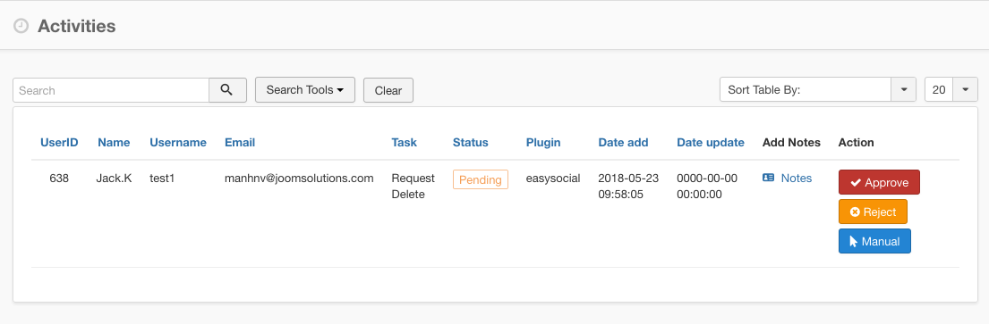989x324 pixels.
Task: Sort table by Name column header
Action: (x=114, y=142)
